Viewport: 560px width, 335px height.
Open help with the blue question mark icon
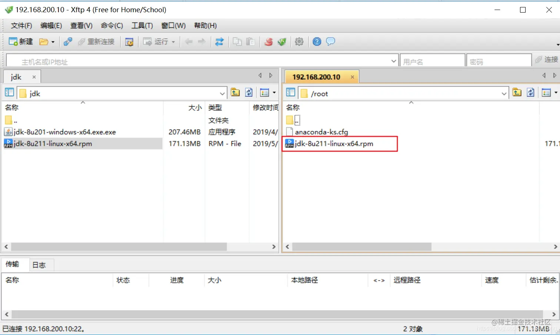coord(317,42)
